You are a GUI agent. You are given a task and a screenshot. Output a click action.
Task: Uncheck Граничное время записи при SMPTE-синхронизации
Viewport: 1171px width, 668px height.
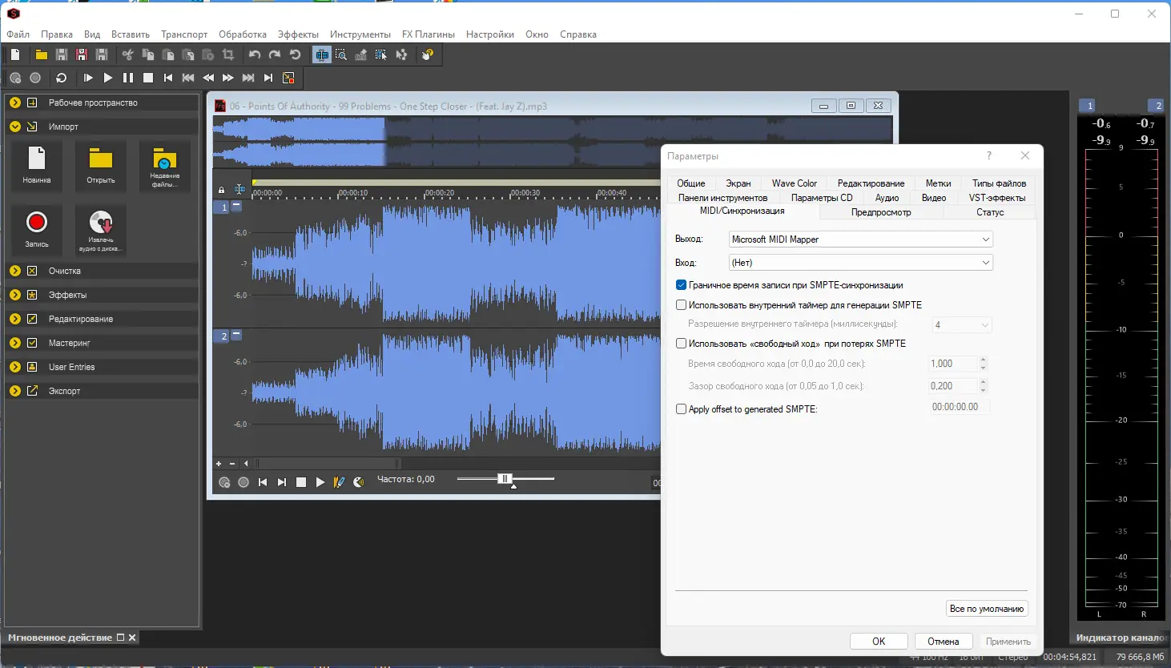click(x=681, y=285)
